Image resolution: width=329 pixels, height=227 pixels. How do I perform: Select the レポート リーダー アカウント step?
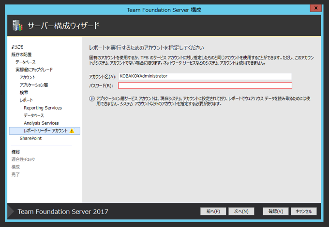[x=45, y=131]
